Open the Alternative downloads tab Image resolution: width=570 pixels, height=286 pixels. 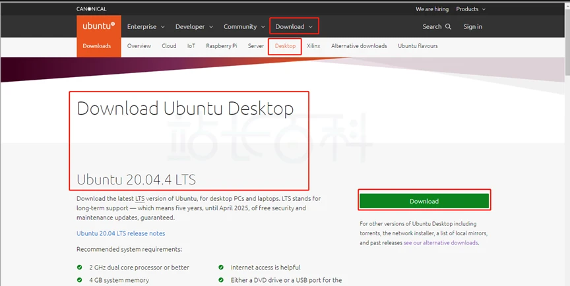click(359, 46)
